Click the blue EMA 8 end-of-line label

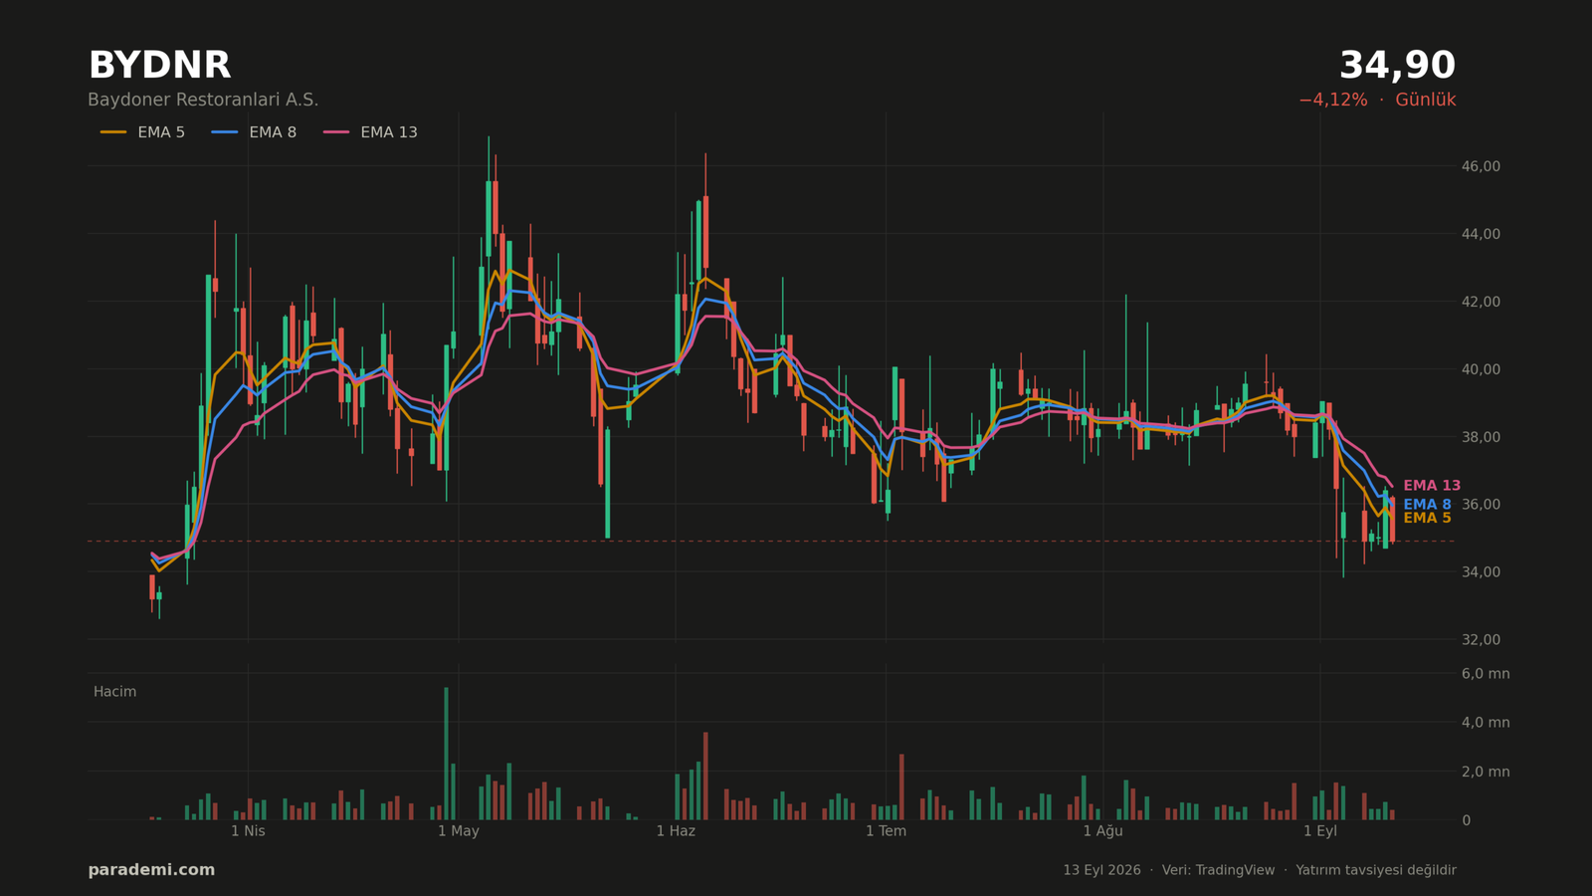coord(1427,505)
